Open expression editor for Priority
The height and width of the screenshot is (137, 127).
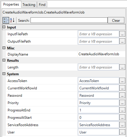point(122,103)
